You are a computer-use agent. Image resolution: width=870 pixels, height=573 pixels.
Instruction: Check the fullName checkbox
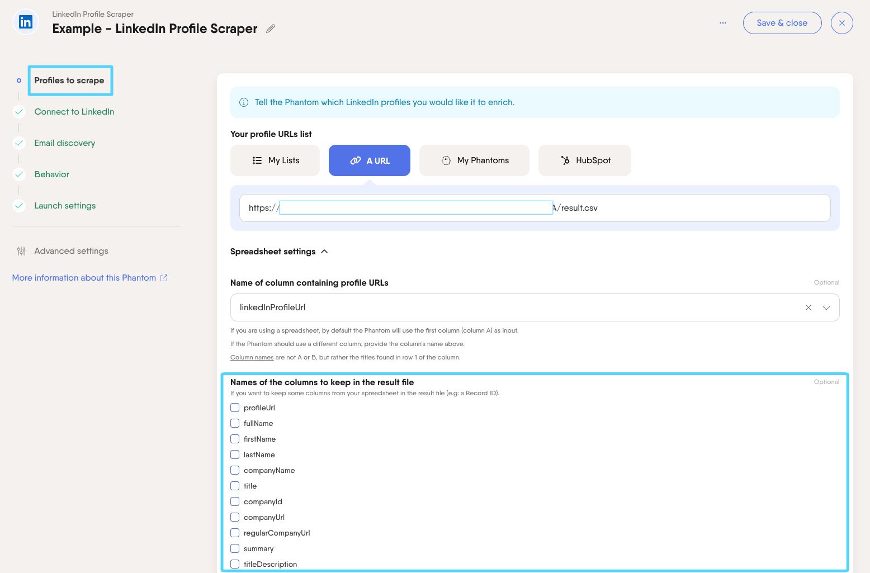[x=235, y=423]
